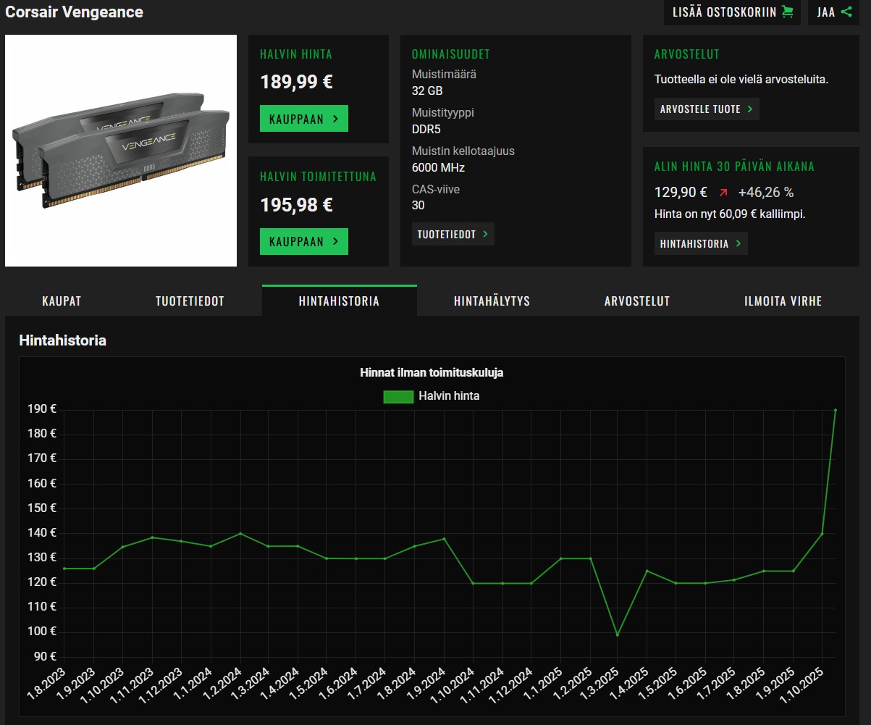Click the Halvin hinta legend label
The width and height of the screenshot is (871, 725).
[x=449, y=396]
